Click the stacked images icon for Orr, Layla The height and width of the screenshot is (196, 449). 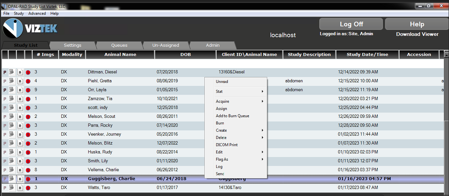coord(12,90)
